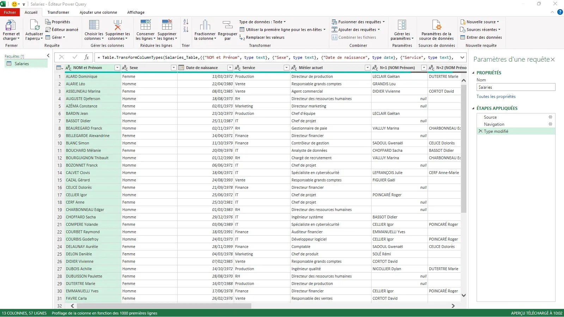Open Sources récentes menu
564x317 pixels.
coord(480,30)
